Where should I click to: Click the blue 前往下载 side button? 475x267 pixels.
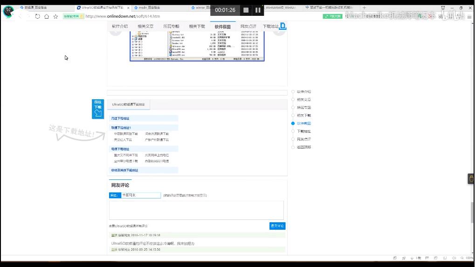click(x=98, y=109)
